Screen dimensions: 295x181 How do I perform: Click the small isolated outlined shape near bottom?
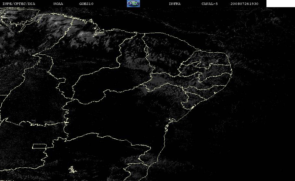pyautogui.click(x=72, y=170)
